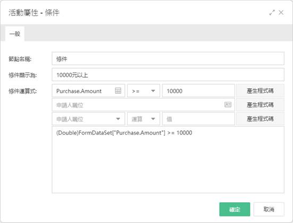The width and height of the screenshot is (293, 223).
Task: Click the 條件顯示為 field showing 10000元以上
Action: click(x=168, y=75)
